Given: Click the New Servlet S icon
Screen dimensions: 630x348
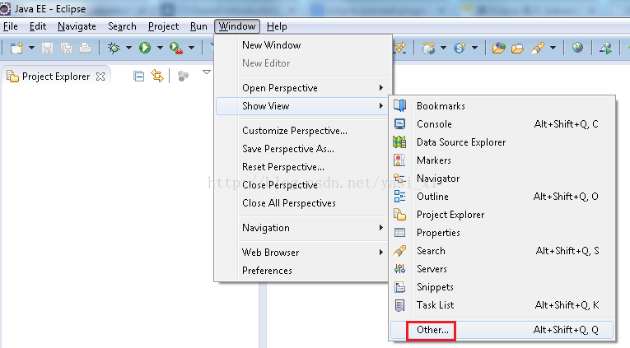Looking at the screenshot, I should click(460, 49).
